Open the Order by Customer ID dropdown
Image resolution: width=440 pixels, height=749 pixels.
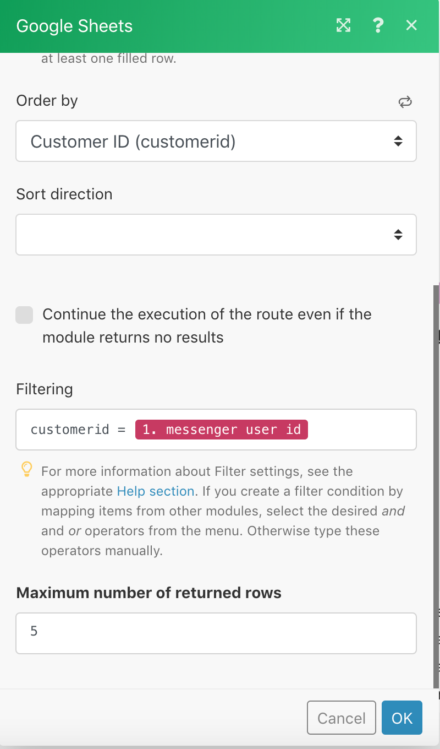coord(216,142)
